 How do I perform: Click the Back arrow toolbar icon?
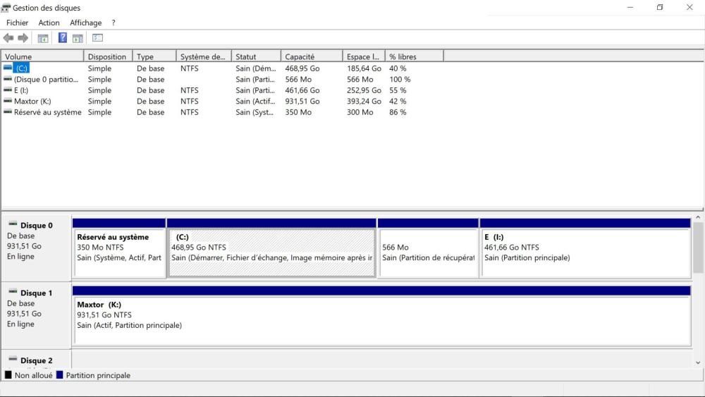[8, 38]
